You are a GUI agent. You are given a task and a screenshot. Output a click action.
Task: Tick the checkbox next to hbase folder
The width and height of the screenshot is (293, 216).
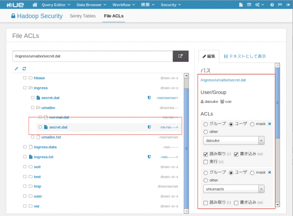25,78
